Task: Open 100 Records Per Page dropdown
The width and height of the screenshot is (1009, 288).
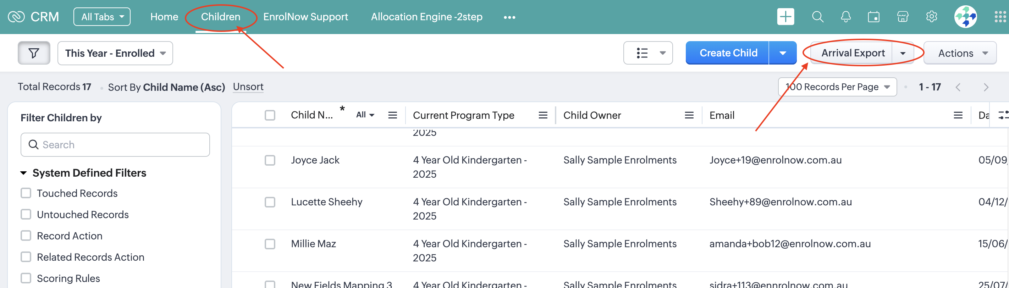Action: click(837, 87)
